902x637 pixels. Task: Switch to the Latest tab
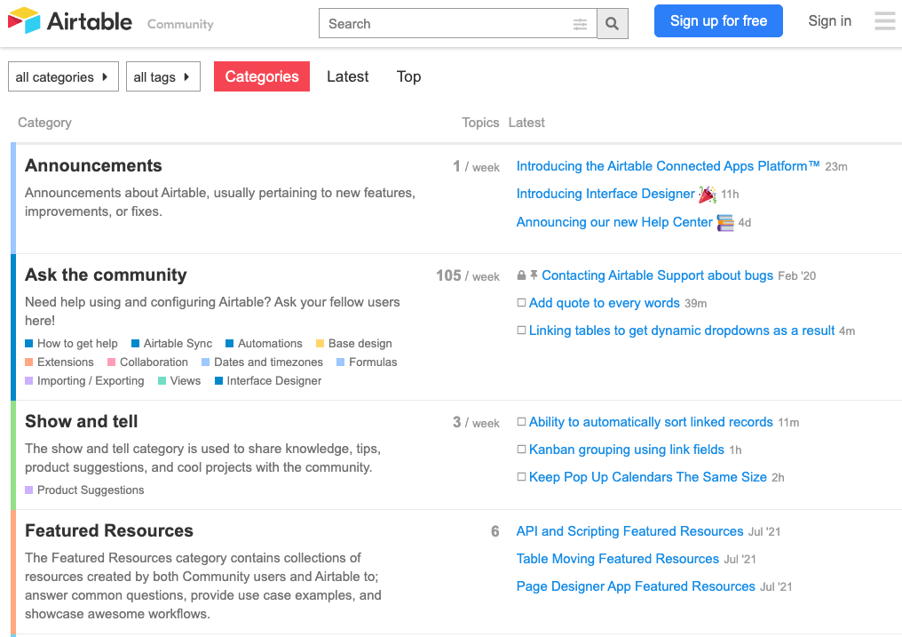(347, 76)
